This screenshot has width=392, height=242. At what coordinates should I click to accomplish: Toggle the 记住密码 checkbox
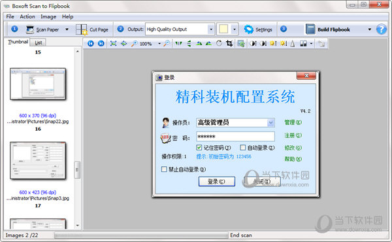coord(199,148)
